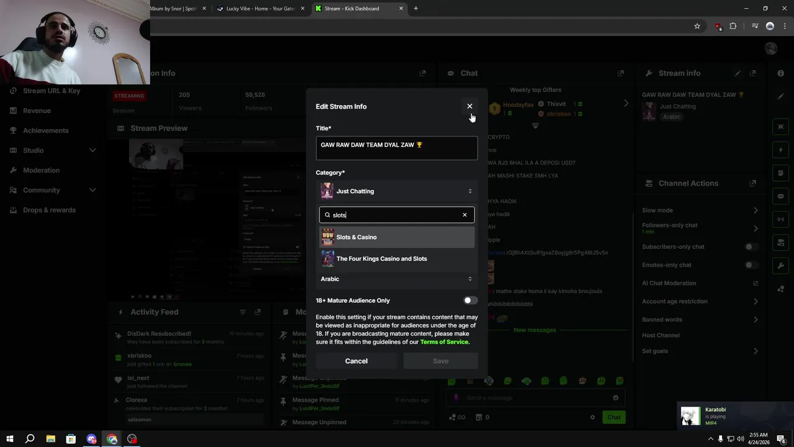Jump to New messages in chat
The width and height of the screenshot is (794, 447).
[x=535, y=330]
